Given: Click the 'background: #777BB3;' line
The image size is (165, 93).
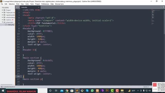Looking at the screenshot, I should (40, 31).
